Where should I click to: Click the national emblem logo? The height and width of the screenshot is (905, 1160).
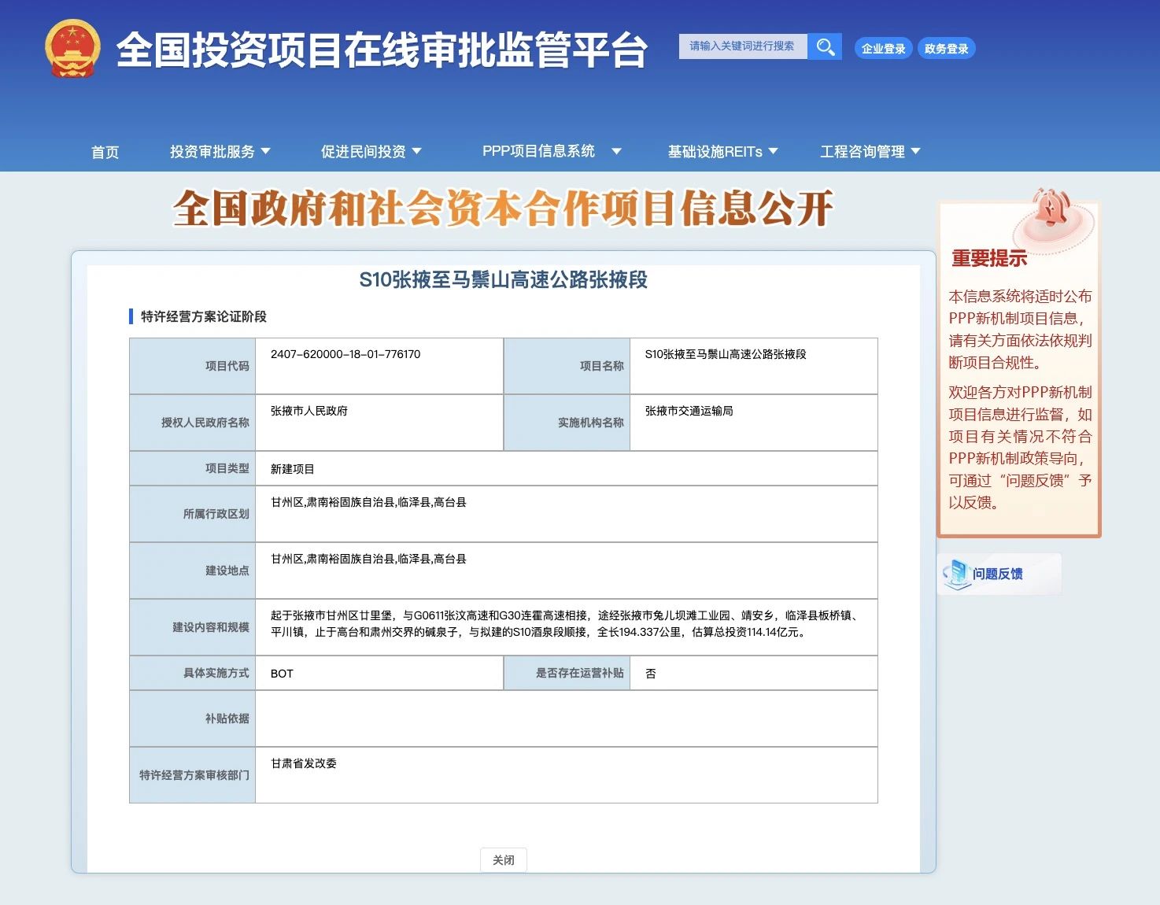pyautogui.click(x=72, y=49)
